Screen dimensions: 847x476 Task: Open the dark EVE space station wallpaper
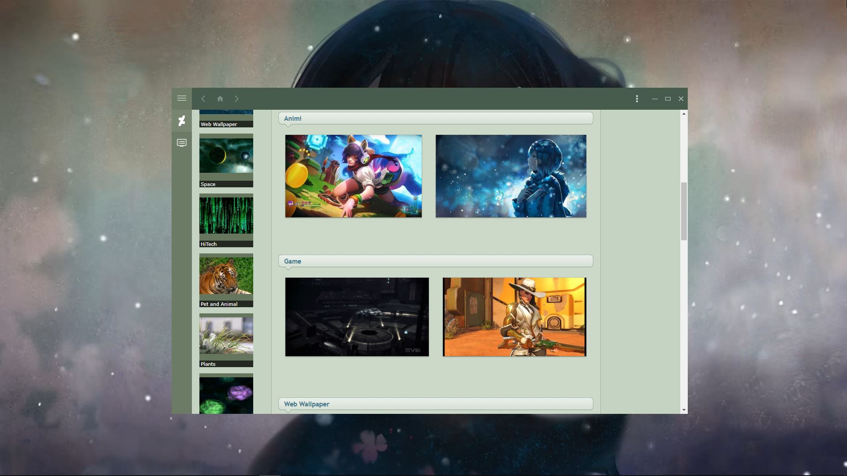click(357, 317)
